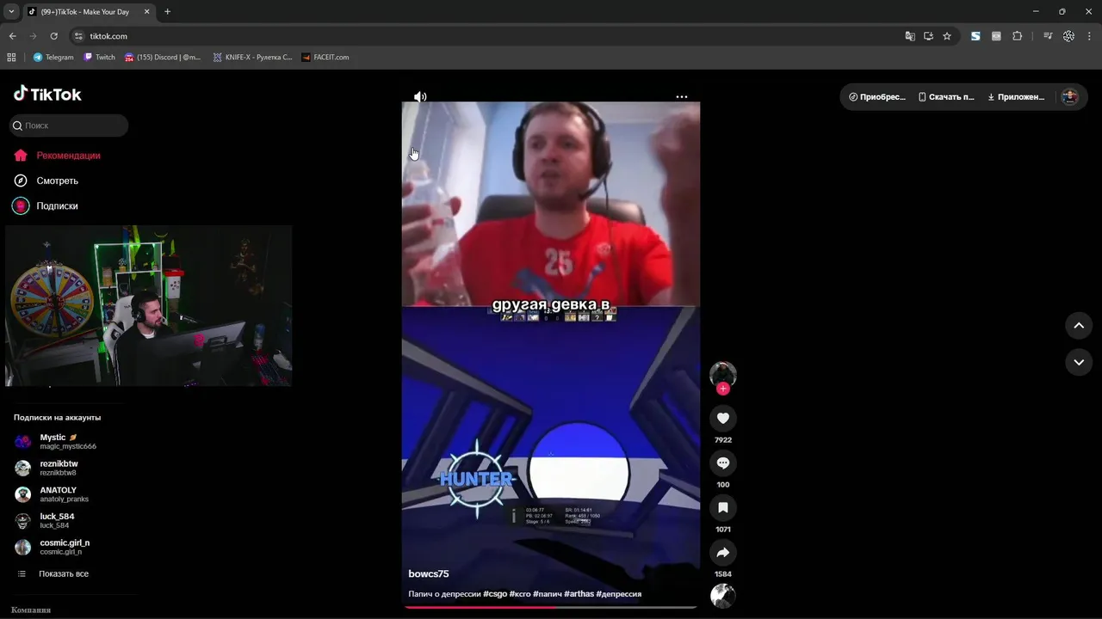
Task: Follow author with the red plus badge
Action: point(723,389)
